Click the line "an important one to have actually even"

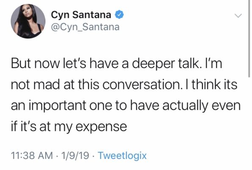[x=126, y=106]
